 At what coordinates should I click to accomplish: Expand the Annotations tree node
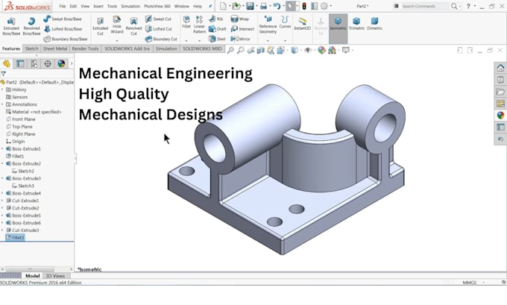(x=2, y=104)
